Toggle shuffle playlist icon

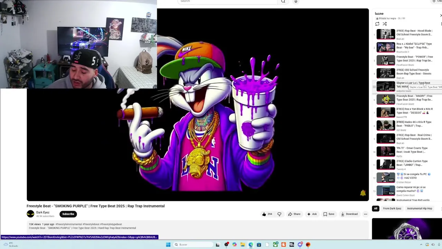(x=385, y=24)
